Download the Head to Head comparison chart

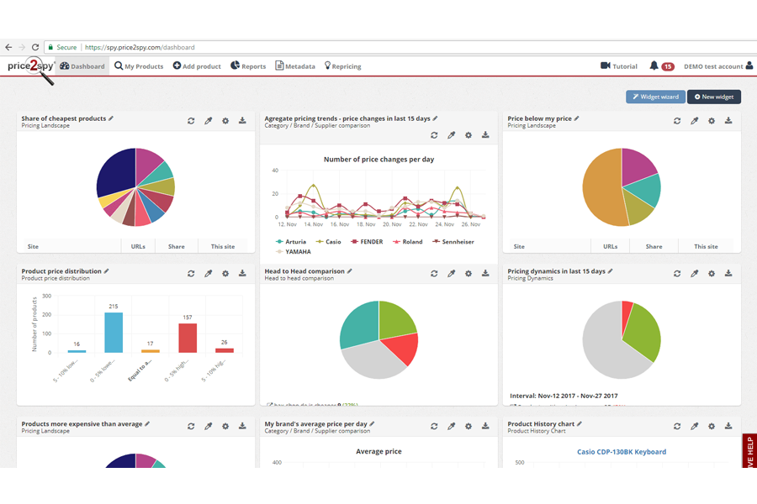485,274
